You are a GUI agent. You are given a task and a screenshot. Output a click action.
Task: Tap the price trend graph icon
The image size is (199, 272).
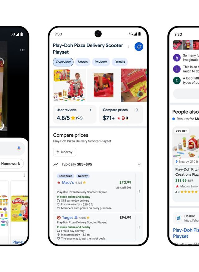pyautogui.click(x=56, y=164)
